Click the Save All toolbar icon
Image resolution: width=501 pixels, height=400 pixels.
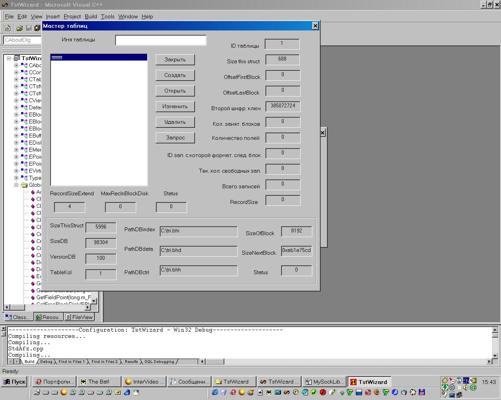click(x=37, y=28)
